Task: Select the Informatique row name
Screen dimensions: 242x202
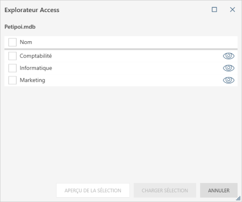Action: tap(36, 68)
